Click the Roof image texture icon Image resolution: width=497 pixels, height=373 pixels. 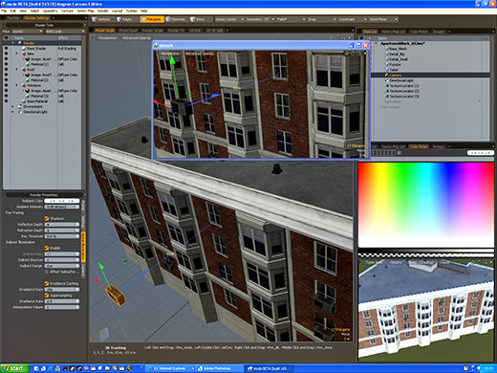pos(28,75)
